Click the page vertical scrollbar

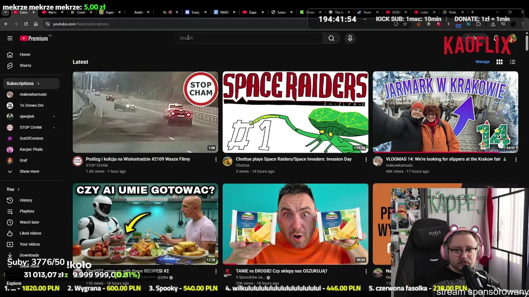pyautogui.click(x=527, y=43)
